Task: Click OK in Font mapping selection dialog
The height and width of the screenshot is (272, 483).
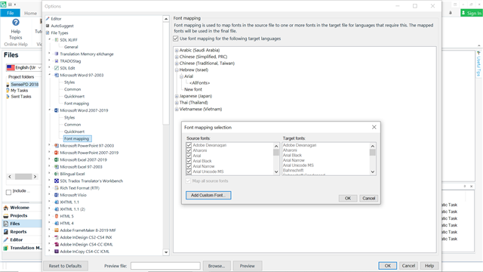Action: coord(348,198)
